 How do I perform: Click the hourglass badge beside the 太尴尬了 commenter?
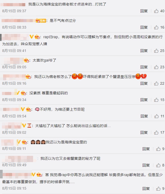coord(29,126)
